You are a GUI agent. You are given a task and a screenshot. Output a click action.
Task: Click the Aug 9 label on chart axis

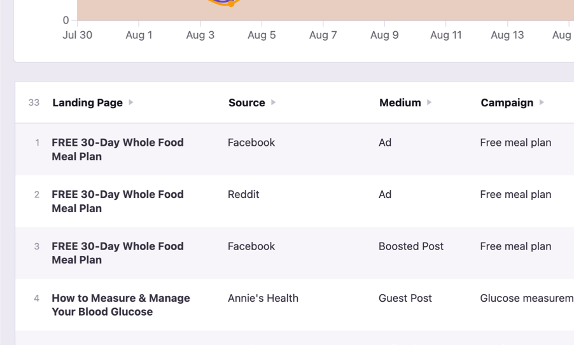(384, 35)
